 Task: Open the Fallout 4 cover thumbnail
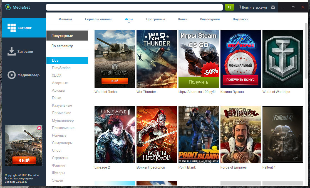coord(282,134)
